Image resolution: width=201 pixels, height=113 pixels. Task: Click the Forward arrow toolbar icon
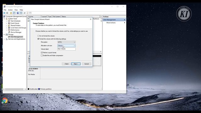(7, 13)
